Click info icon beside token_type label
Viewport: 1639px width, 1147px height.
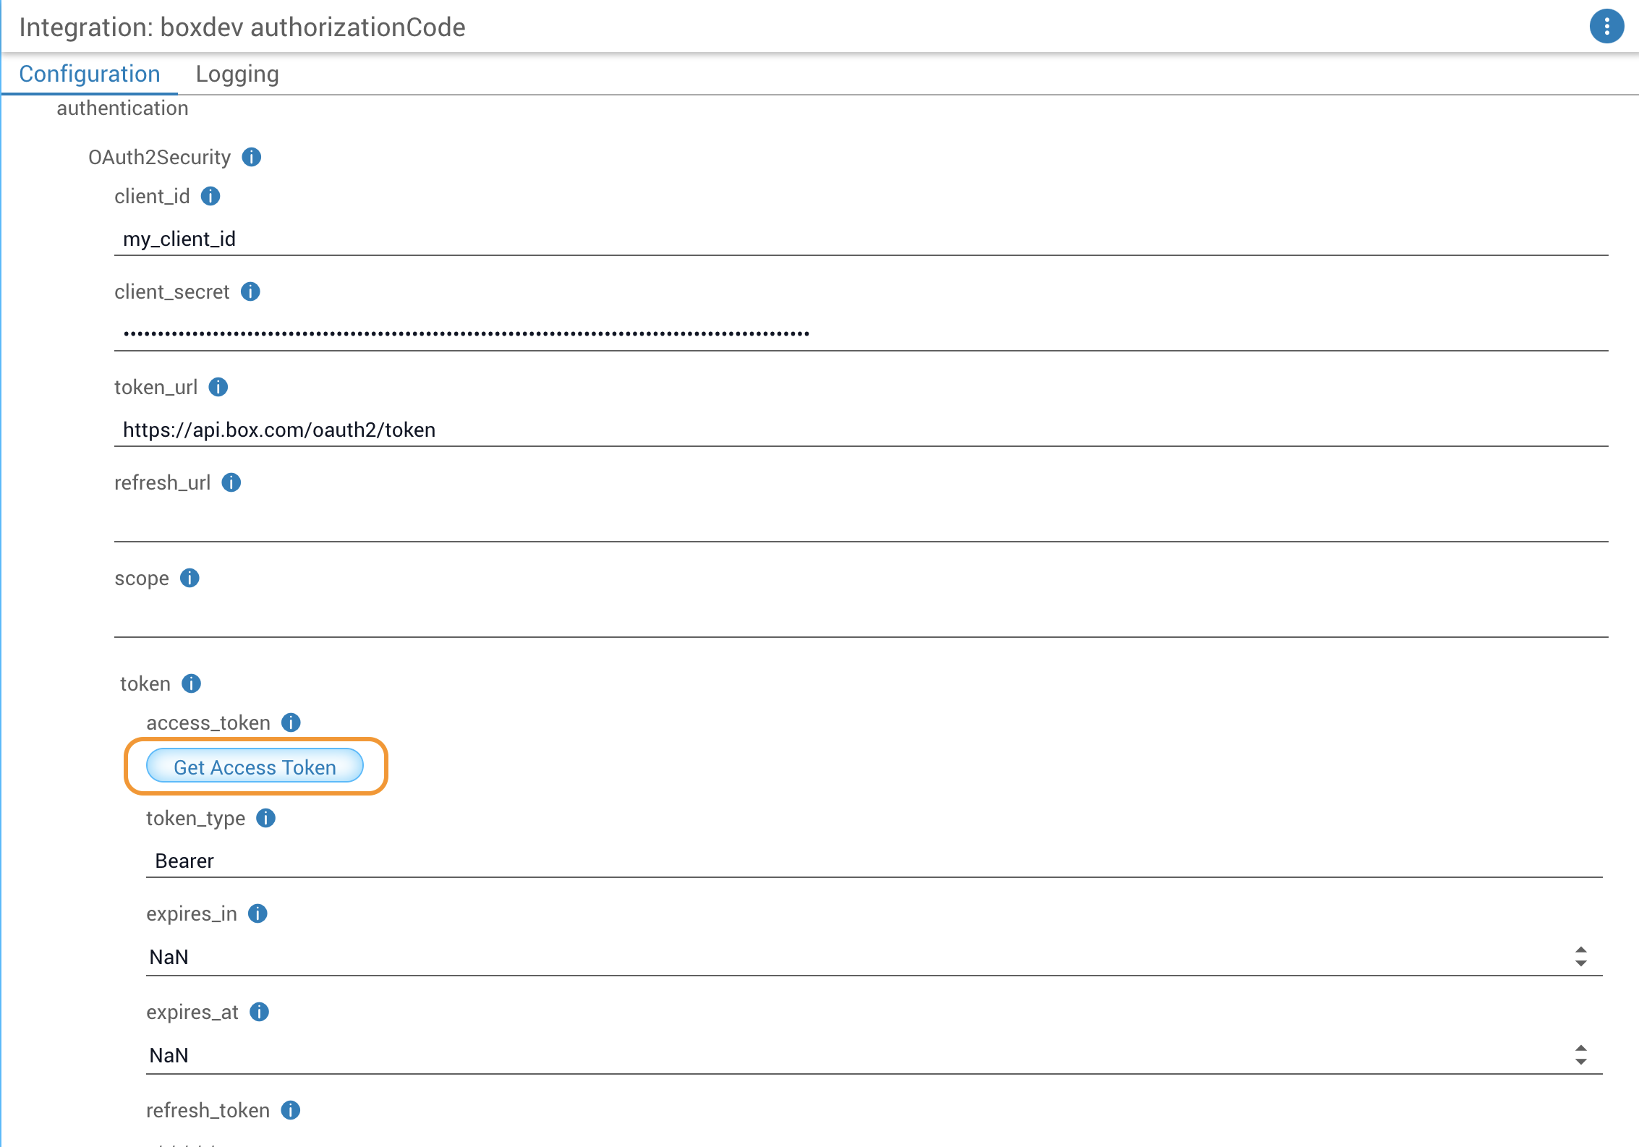tap(265, 818)
